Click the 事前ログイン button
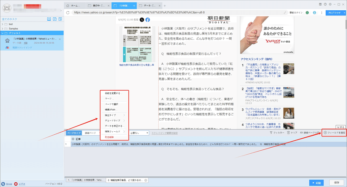 (296, 13)
